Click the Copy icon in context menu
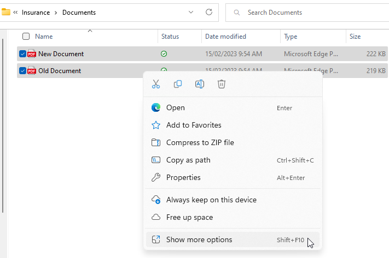The height and width of the screenshot is (258, 389). [178, 84]
